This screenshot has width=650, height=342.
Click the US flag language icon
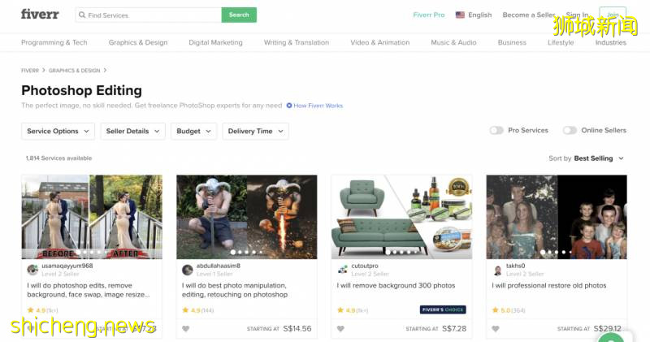point(460,15)
